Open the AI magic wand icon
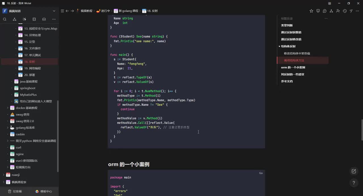Screen dimensions: 363x196 (x=351, y=11)
